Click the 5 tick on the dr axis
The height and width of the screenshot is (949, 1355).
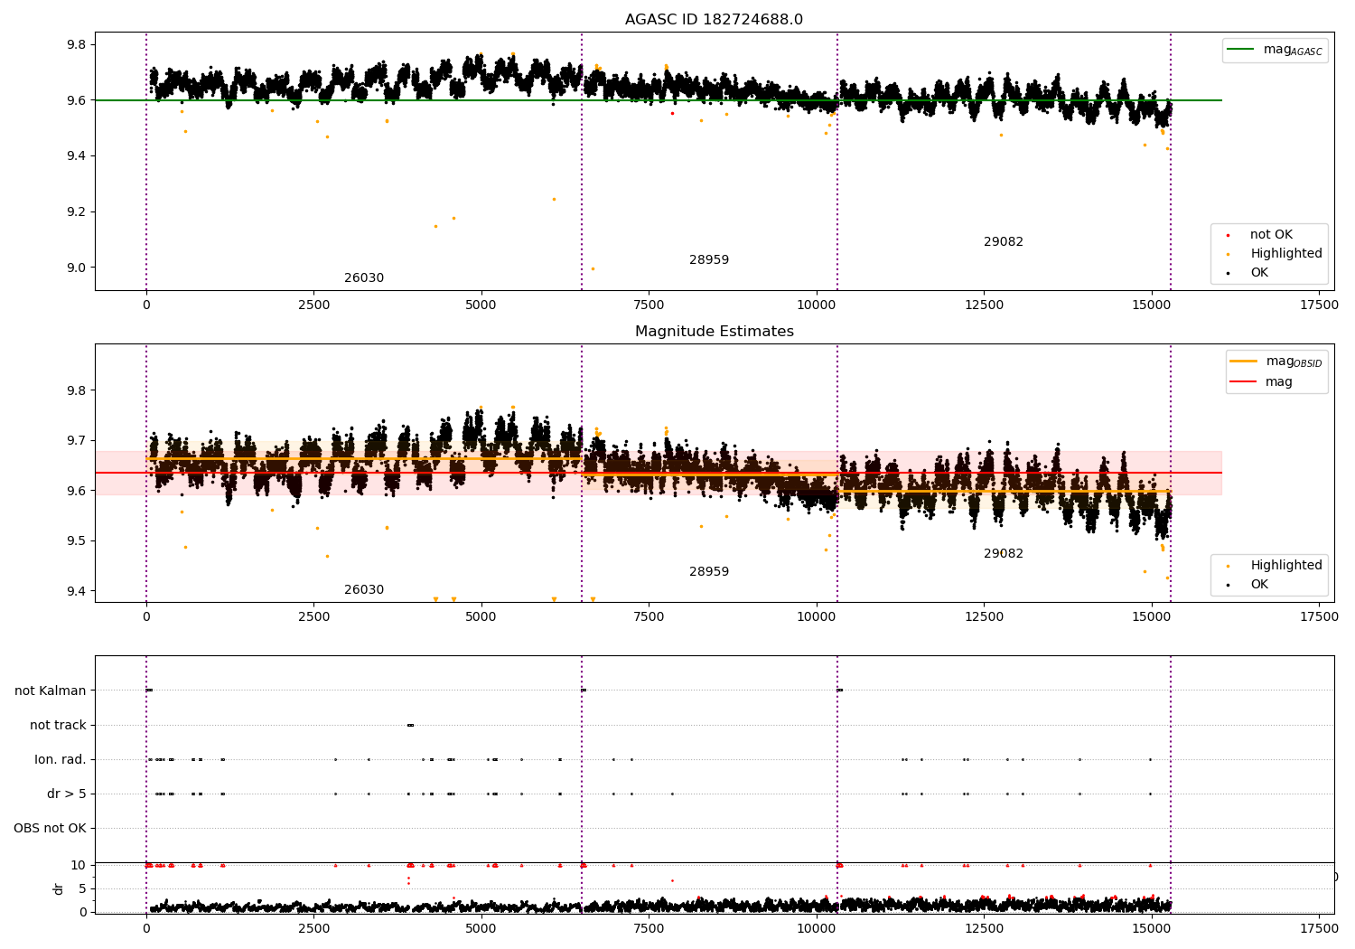tap(82, 889)
